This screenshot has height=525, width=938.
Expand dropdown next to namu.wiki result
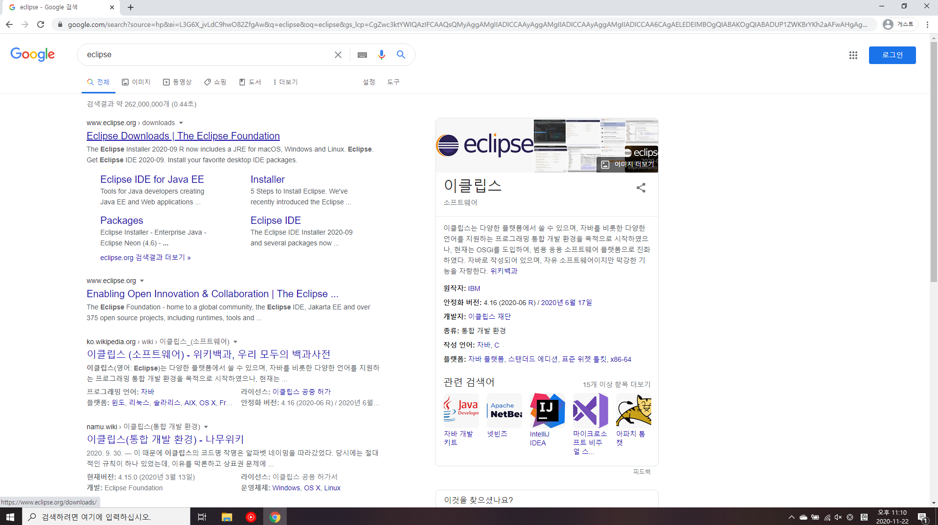(206, 427)
